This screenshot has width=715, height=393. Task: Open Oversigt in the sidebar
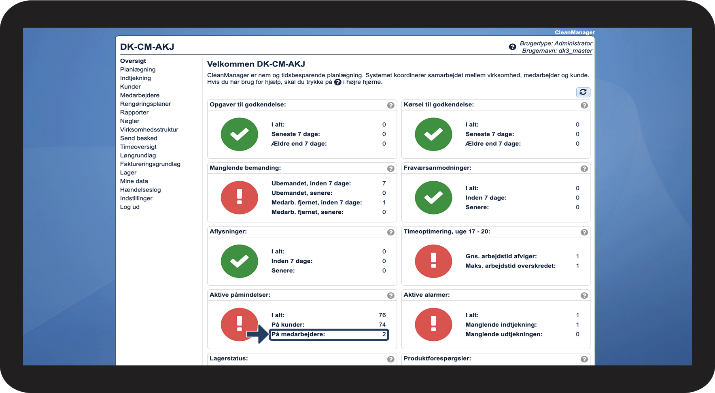coord(133,61)
